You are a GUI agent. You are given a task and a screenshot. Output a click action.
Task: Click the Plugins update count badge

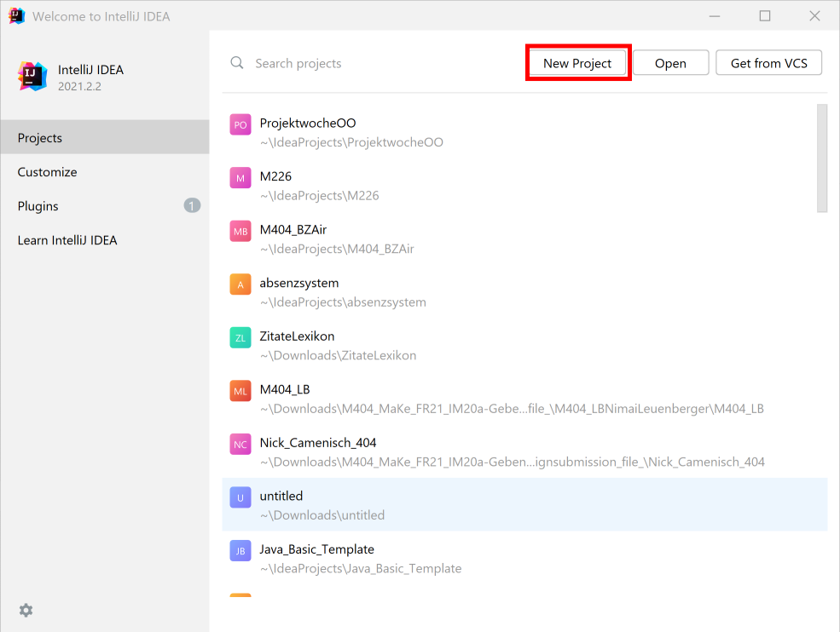pyautogui.click(x=193, y=205)
